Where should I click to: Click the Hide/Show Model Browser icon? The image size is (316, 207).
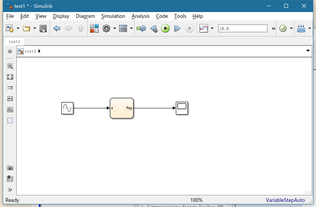point(10,51)
